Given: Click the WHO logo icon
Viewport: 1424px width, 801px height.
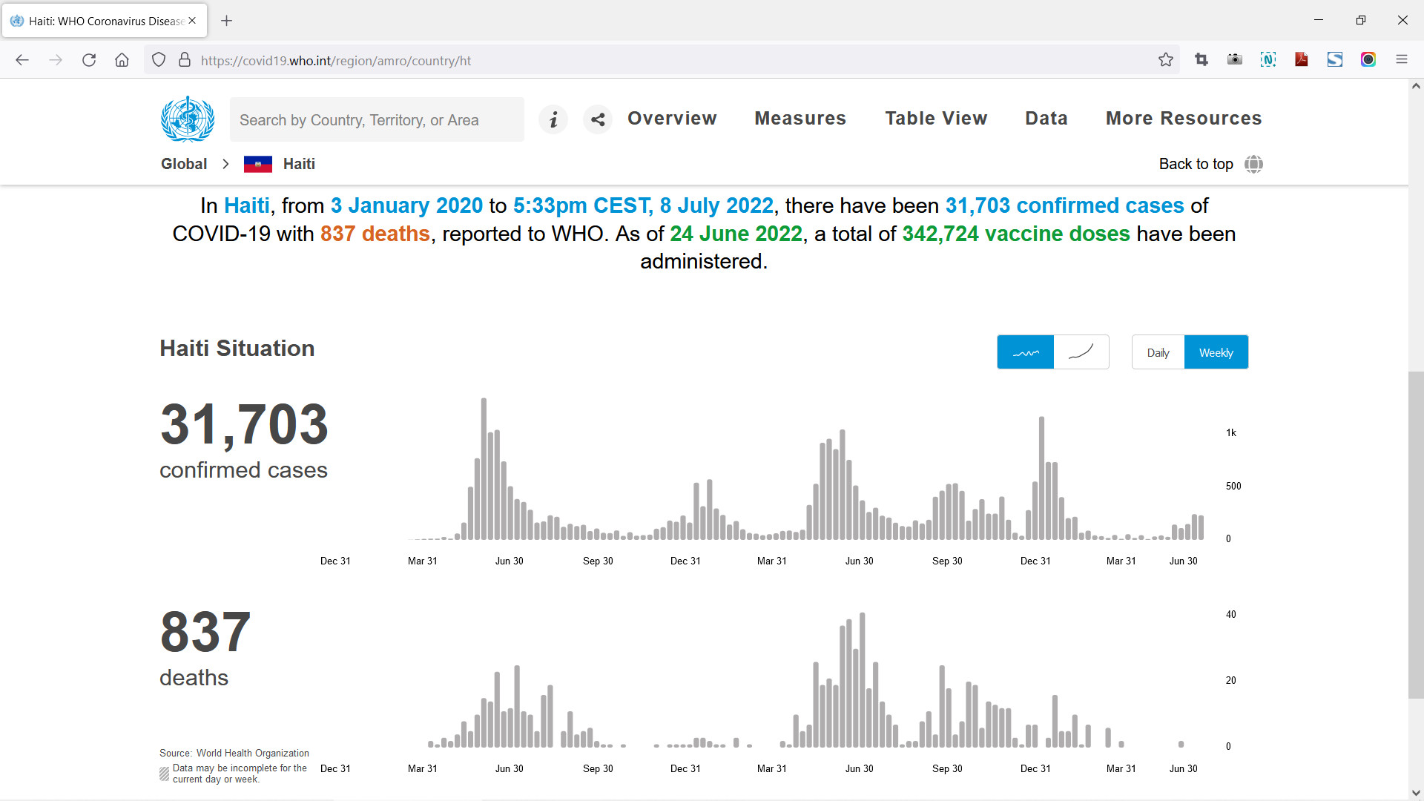Looking at the screenshot, I should pyautogui.click(x=188, y=119).
